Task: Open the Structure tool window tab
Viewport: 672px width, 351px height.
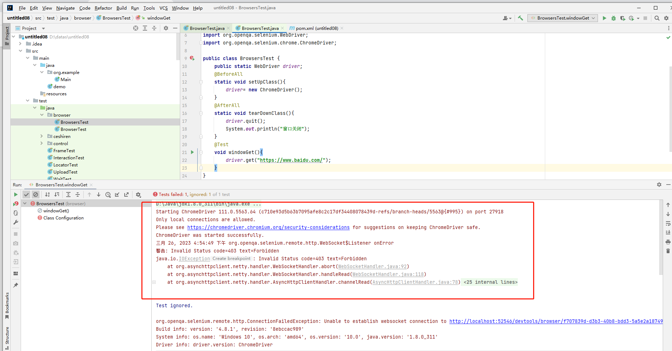Action: (7, 338)
